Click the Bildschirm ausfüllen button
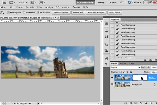 96,12
